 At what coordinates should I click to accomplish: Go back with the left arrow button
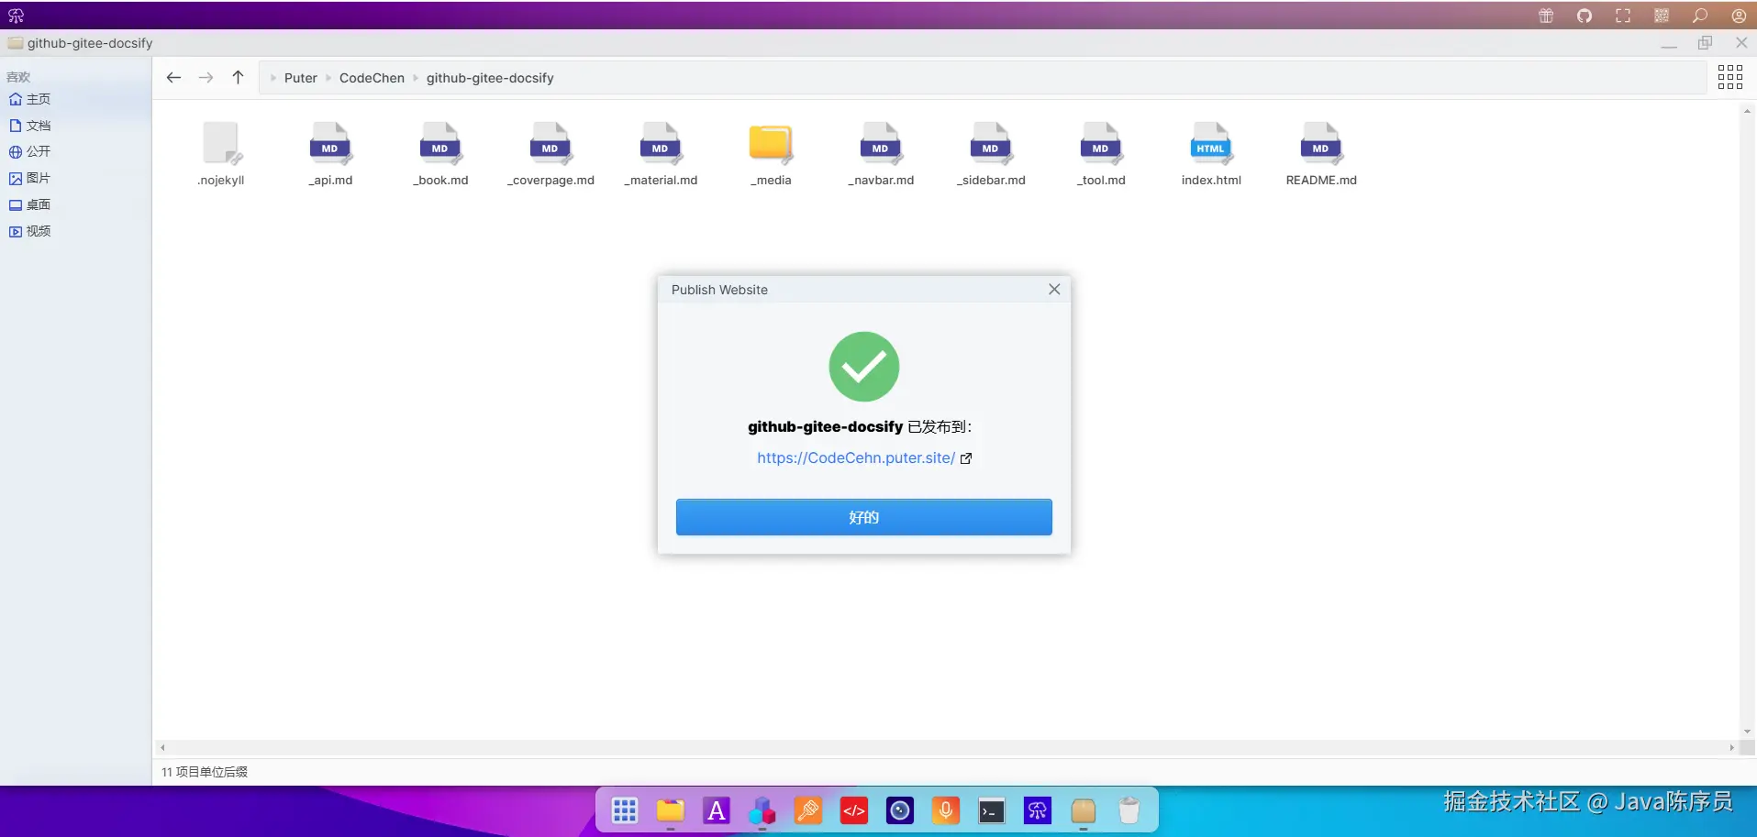coord(173,78)
